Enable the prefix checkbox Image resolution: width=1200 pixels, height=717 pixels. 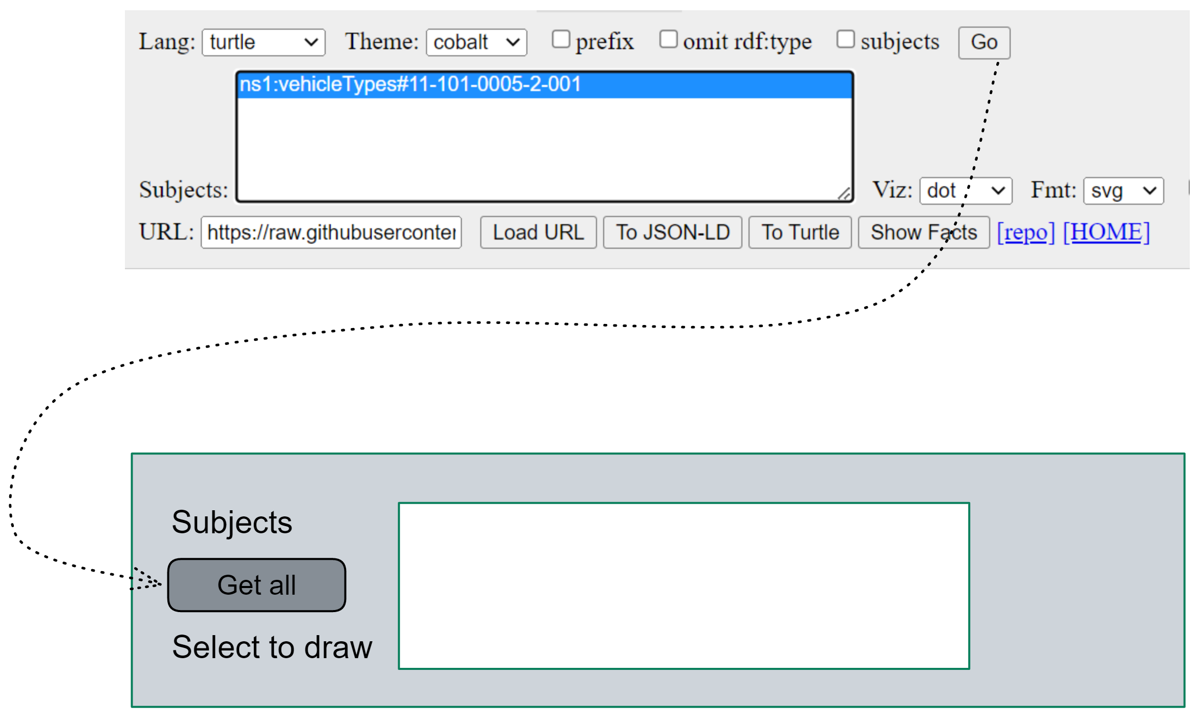[x=561, y=38]
